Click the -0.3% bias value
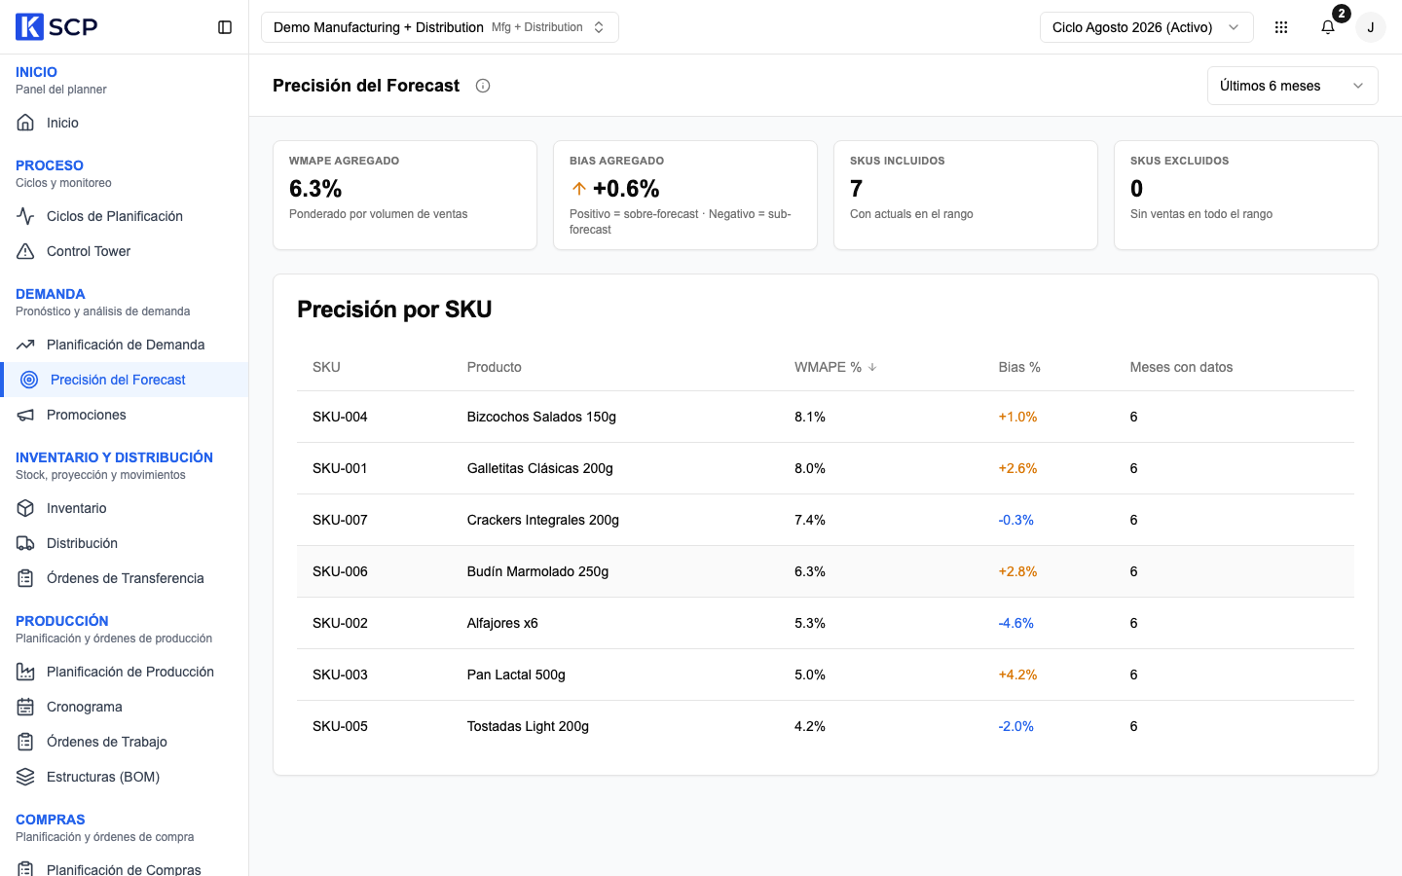Image resolution: width=1402 pixels, height=876 pixels. [1016, 520]
